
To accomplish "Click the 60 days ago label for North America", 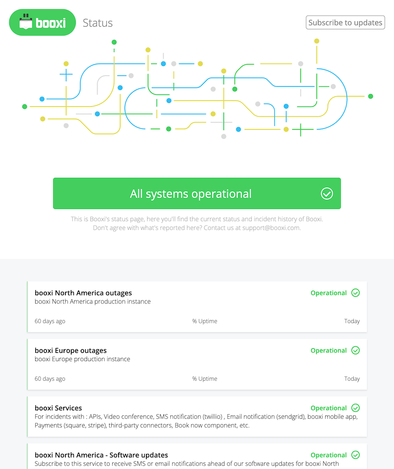I will (x=50, y=321).
